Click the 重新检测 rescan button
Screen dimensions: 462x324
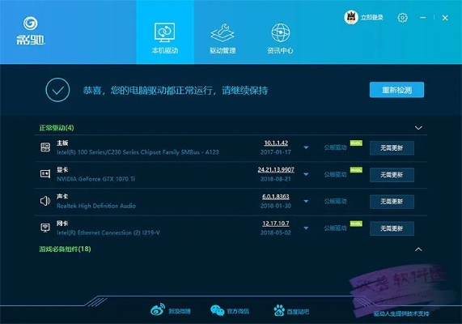(397, 90)
